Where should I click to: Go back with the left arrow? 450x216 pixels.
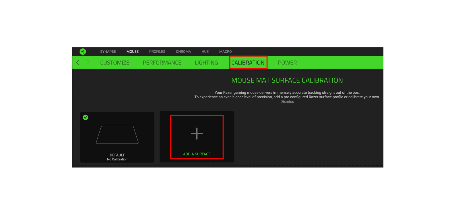click(x=77, y=62)
